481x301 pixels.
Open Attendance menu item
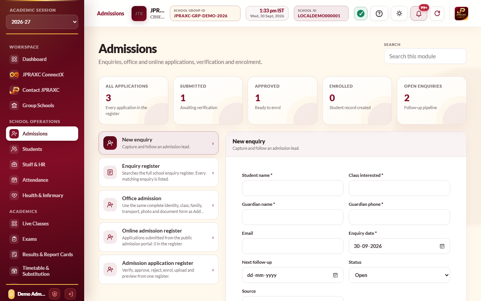[42, 180]
